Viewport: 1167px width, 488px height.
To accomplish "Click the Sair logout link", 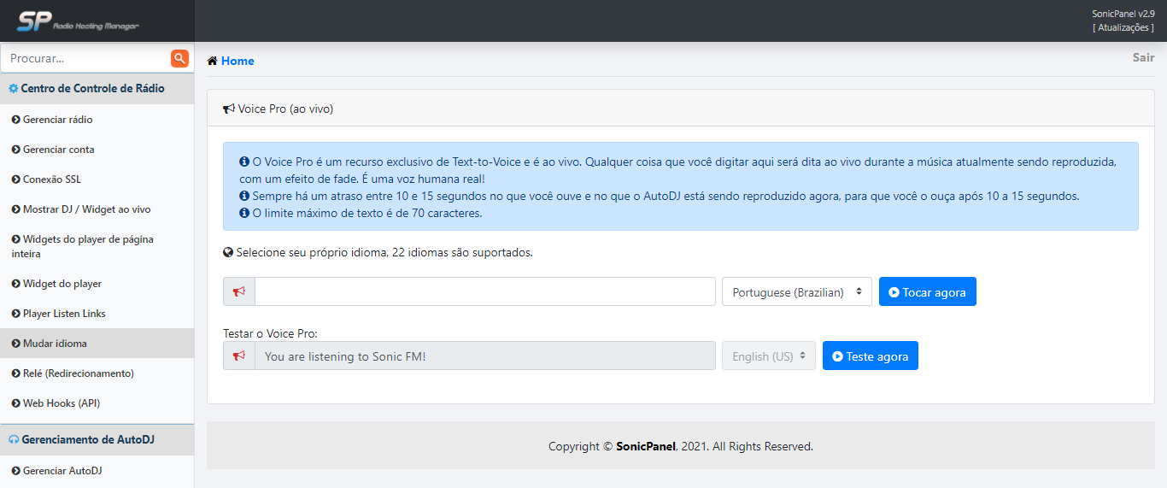I will pyautogui.click(x=1143, y=57).
